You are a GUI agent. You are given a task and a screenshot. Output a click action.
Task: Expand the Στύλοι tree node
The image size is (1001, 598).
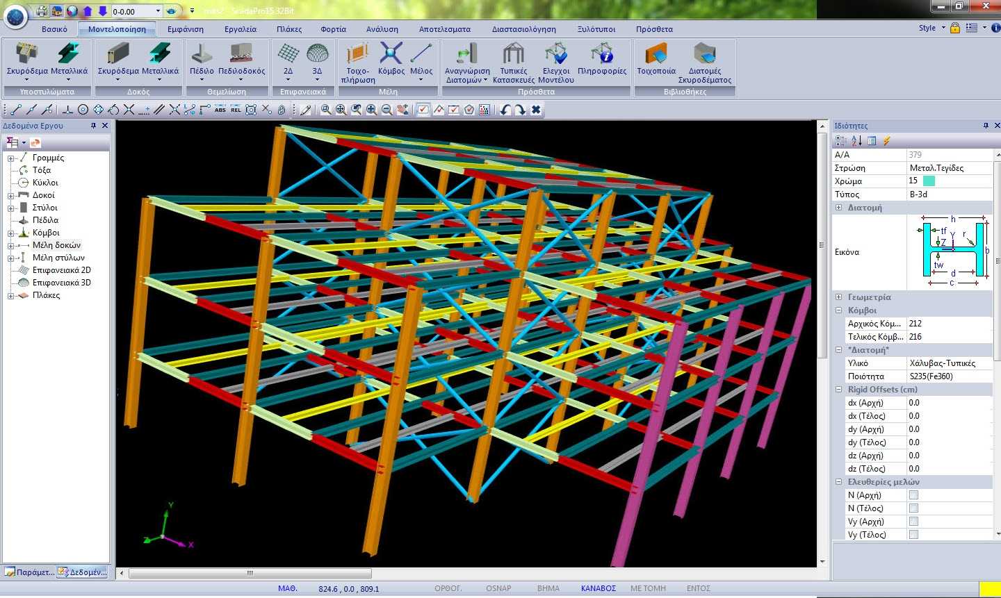(x=11, y=208)
